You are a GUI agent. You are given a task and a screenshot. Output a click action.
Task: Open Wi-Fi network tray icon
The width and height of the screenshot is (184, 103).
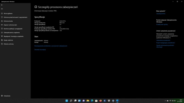pos(170,101)
